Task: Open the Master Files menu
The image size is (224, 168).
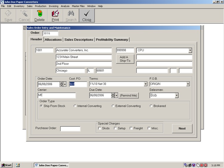Action: click(x=78, y=6)
